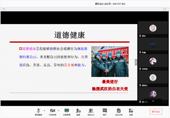Enter fullscreen using top-right corner icon

click(x=165, y=9)
